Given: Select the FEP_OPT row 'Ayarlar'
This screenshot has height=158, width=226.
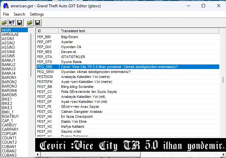Looking at the screenshot, I should 128,42.
